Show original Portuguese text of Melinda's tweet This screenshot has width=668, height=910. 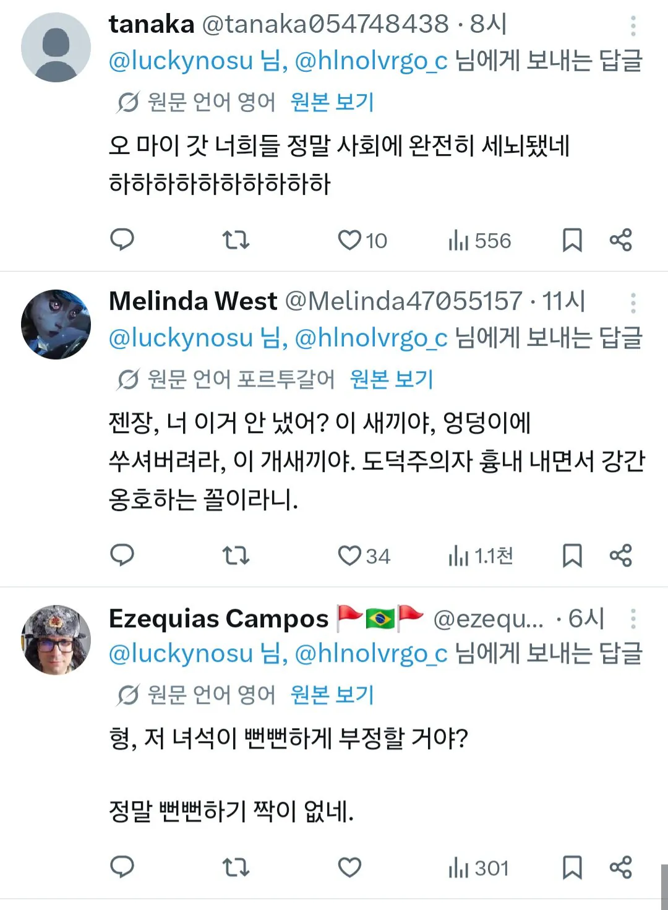click(x=392, y=379)
